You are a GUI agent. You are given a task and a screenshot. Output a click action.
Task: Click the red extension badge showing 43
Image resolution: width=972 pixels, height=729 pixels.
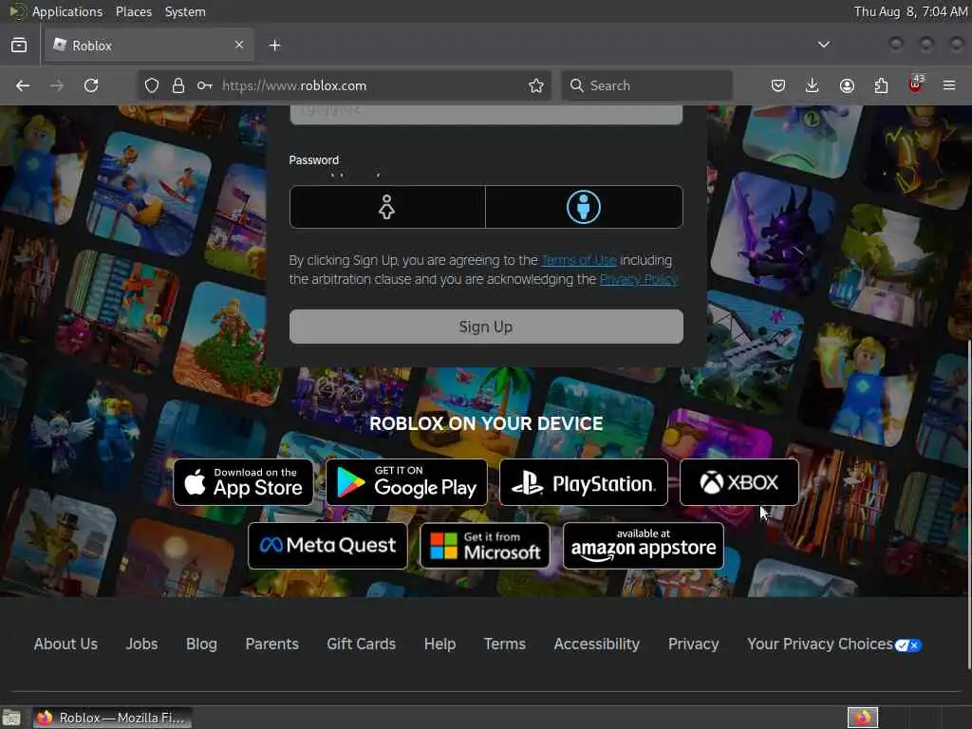(x=916, y=84)
